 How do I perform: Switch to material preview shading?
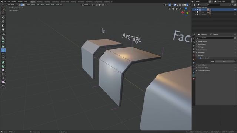click(187, 5)
